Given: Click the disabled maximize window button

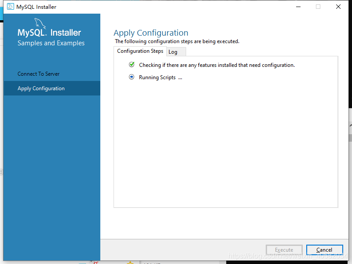Looking at the screenshot, I should [318, 7].
